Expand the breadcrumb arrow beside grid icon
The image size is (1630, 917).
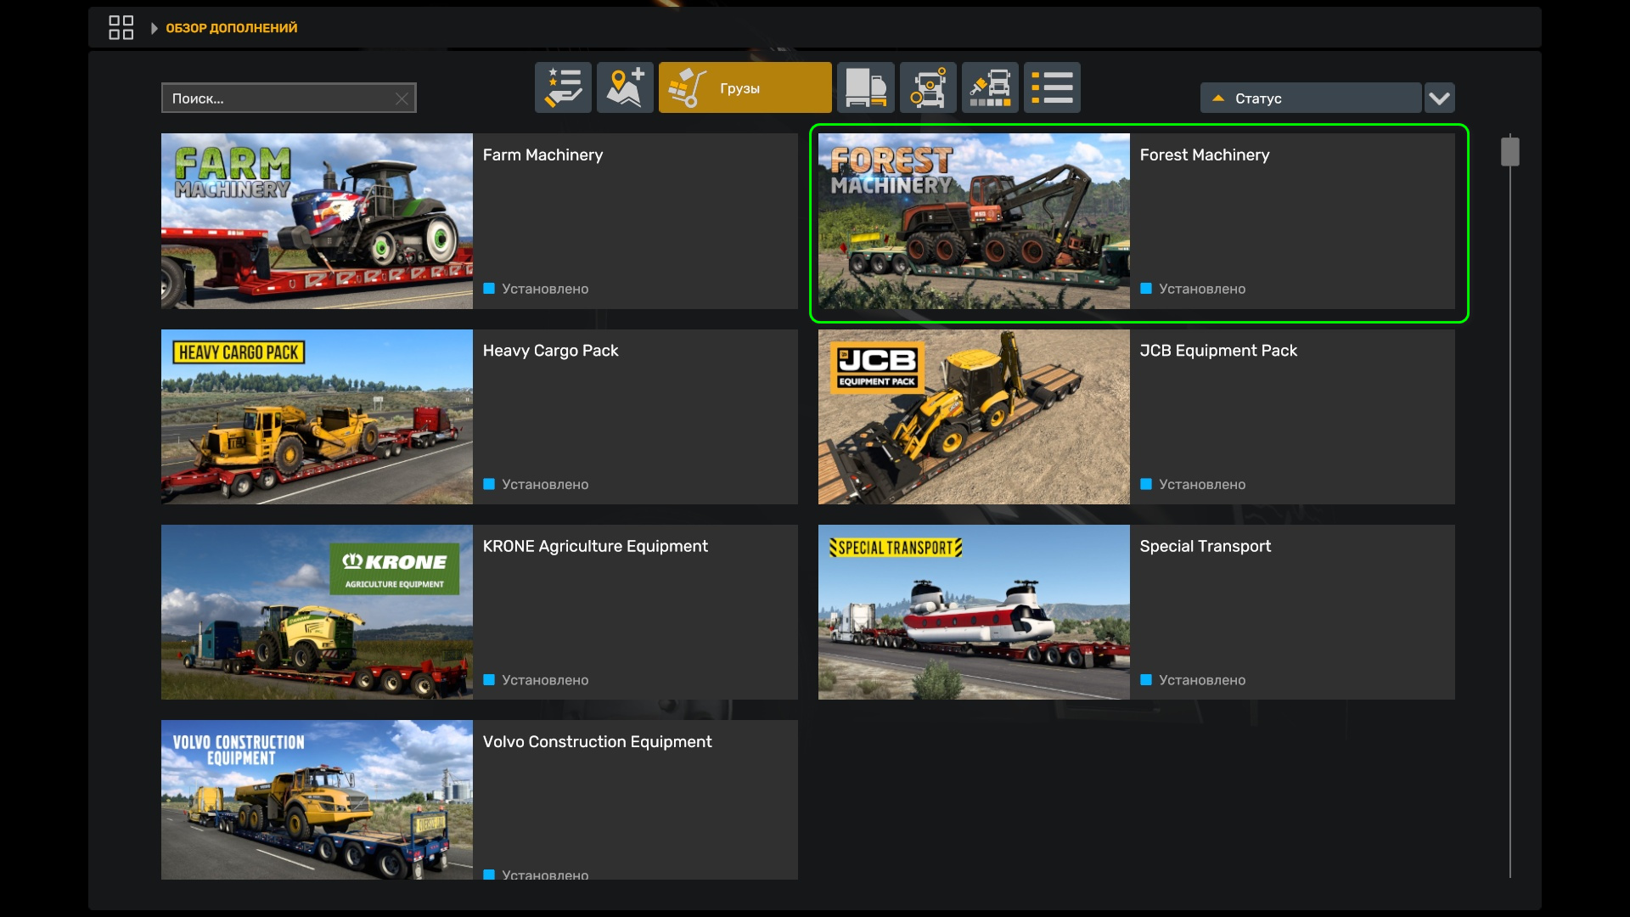pos(154,28)
